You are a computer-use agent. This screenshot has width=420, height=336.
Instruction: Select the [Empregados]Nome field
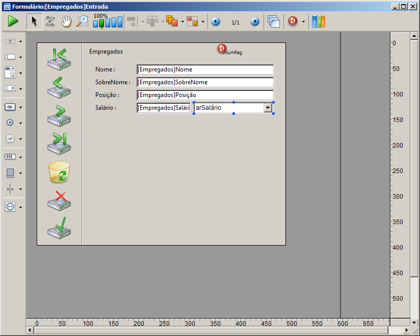coord(205,69)
